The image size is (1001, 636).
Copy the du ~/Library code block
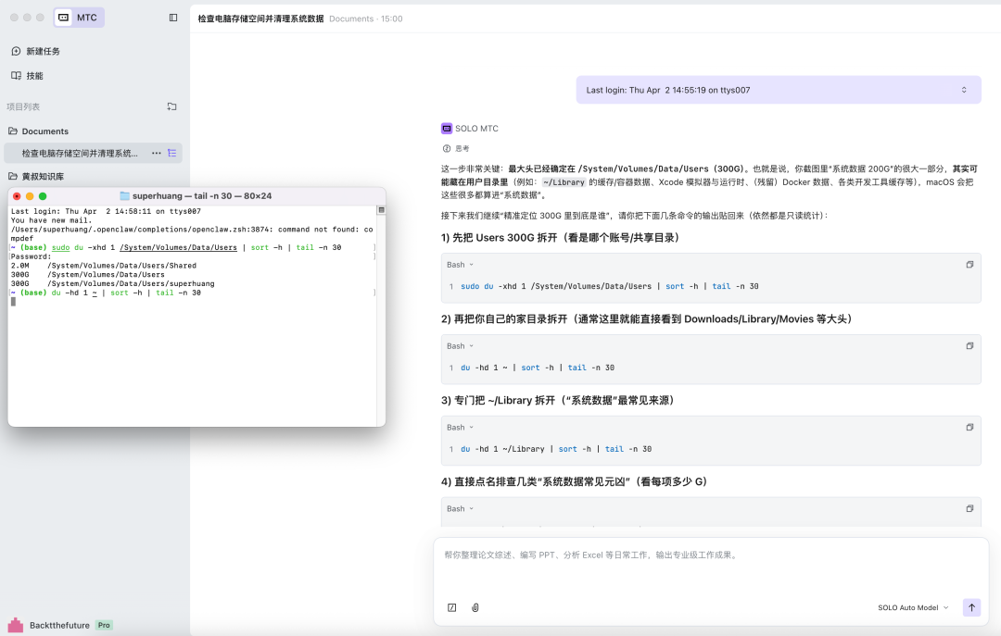point(969,428)
